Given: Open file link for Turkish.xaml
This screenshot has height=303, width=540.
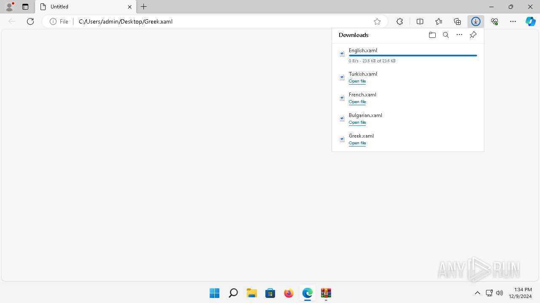Looking at the screenshot, I should [x=357, y=81].
